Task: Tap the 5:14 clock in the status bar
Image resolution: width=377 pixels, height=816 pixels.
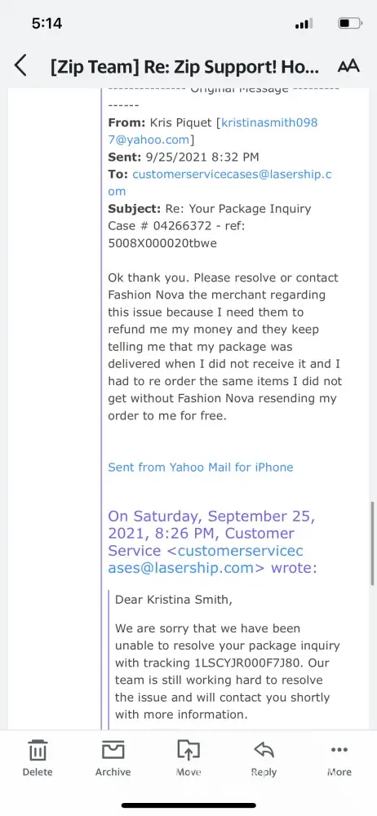Action: [x=47, y=24]
